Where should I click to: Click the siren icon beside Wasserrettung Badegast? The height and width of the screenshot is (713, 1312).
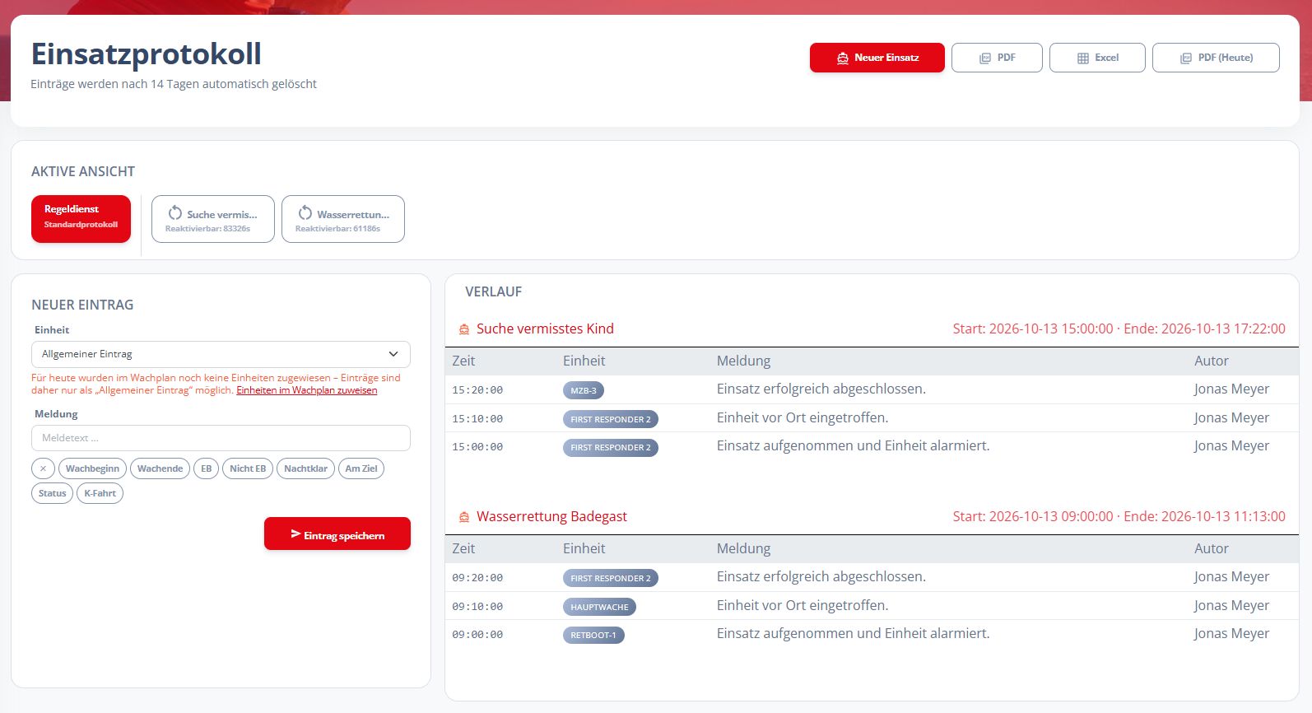[464, 517]
